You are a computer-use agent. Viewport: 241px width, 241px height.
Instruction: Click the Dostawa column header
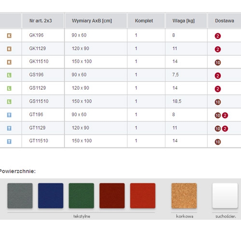point(225,21)
